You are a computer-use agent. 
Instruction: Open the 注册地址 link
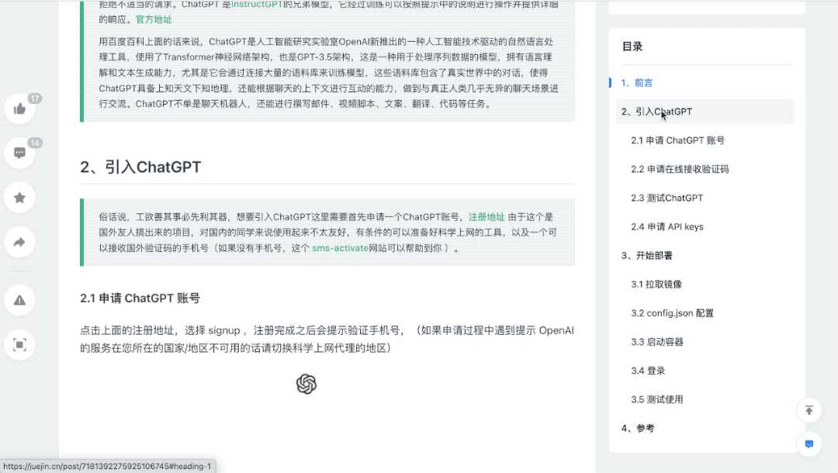point(487,217)
